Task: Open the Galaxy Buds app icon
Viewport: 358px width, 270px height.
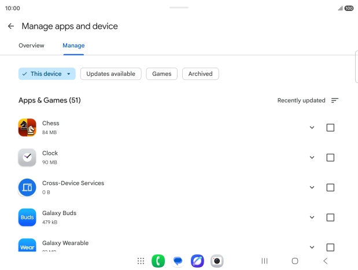Action: 27,217
